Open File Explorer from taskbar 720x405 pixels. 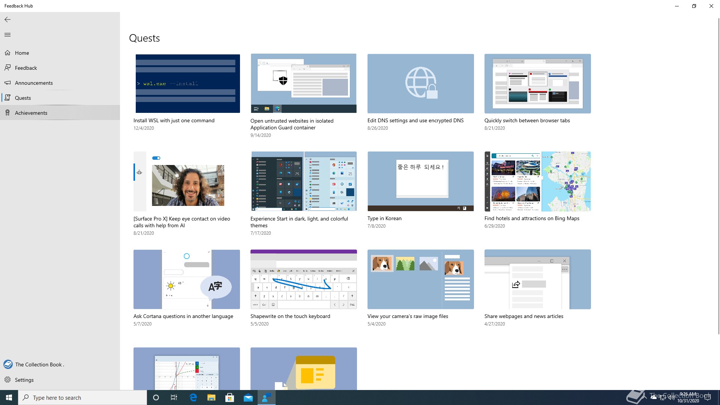[211, 397]
